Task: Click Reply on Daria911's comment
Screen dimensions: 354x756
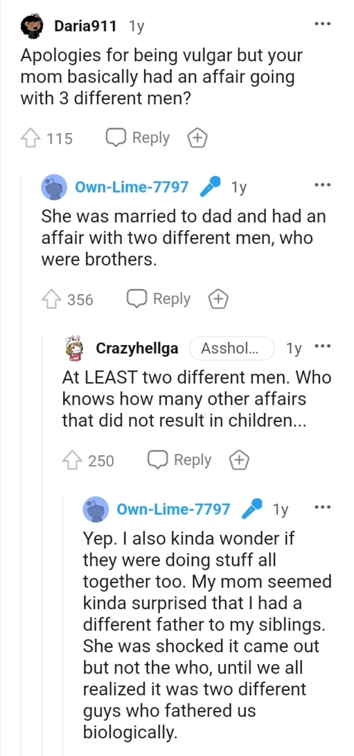Action: coord(150,138)
